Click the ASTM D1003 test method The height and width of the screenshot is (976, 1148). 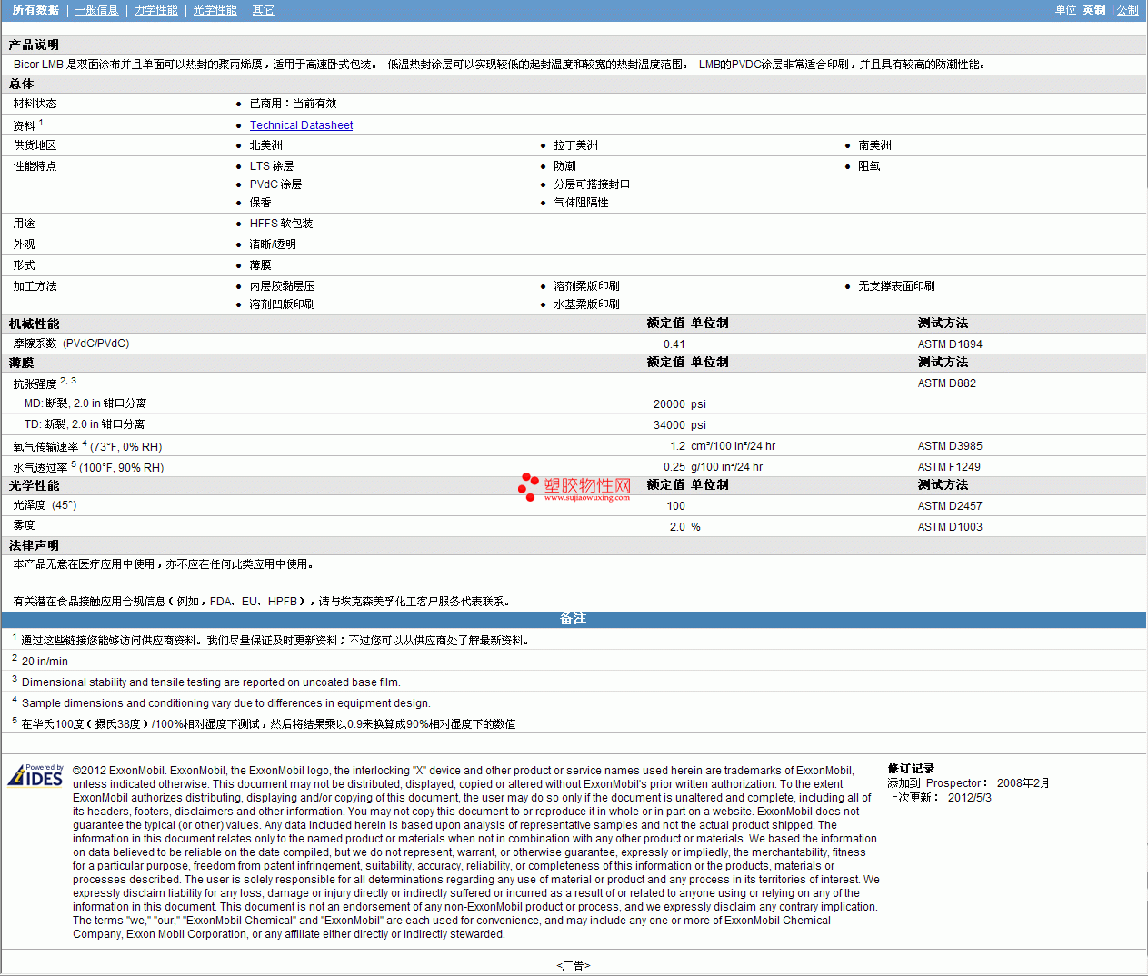coord(950,527)
